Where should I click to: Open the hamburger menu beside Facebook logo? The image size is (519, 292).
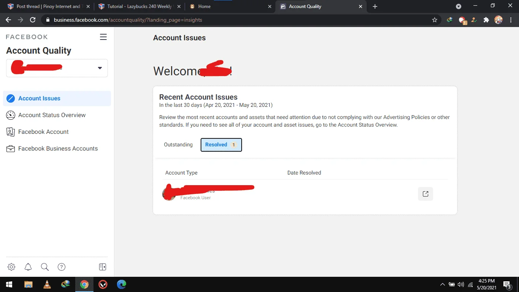103,37
